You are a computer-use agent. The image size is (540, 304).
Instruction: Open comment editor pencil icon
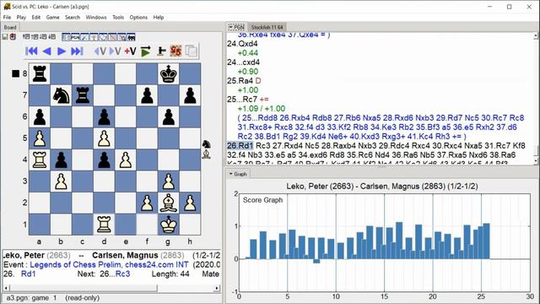click(84, 37)
